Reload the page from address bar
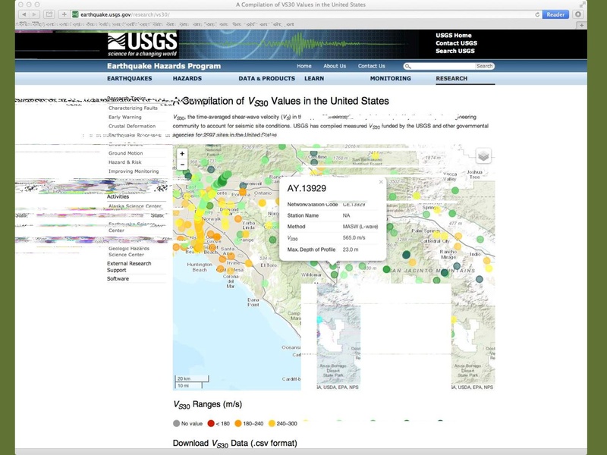This screenshot has width=607, height=455. (537, 14)
